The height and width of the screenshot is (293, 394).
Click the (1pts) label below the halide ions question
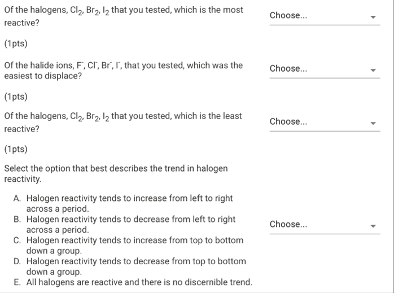[x=16, y=97]
